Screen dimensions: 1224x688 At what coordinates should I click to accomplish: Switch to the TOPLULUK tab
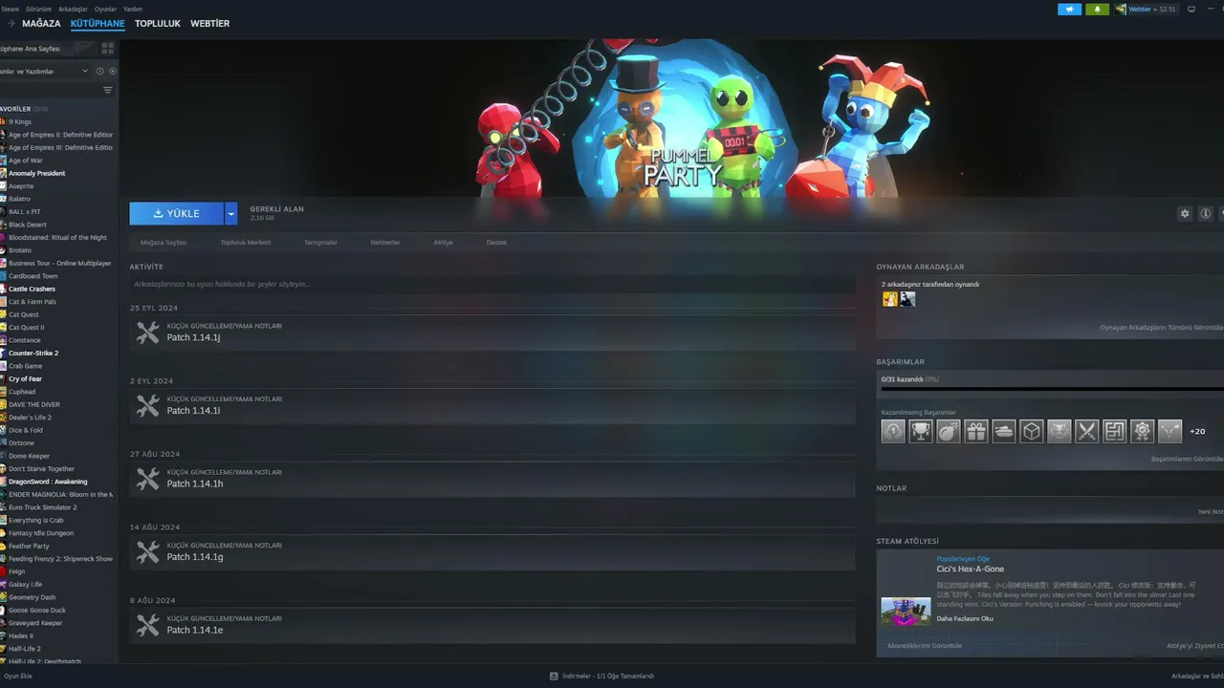click(x=158, y=24)
